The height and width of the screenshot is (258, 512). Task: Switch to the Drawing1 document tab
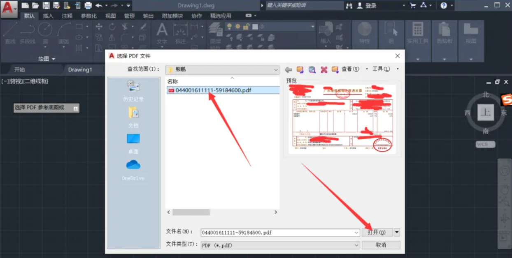tap(80, 69)
